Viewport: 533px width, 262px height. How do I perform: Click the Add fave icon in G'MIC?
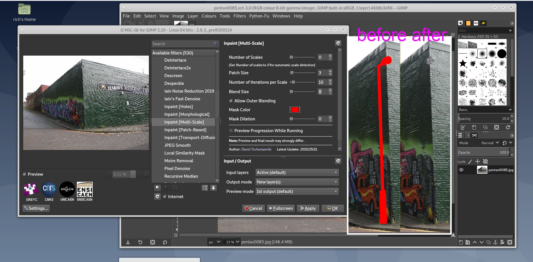point(157,188)
